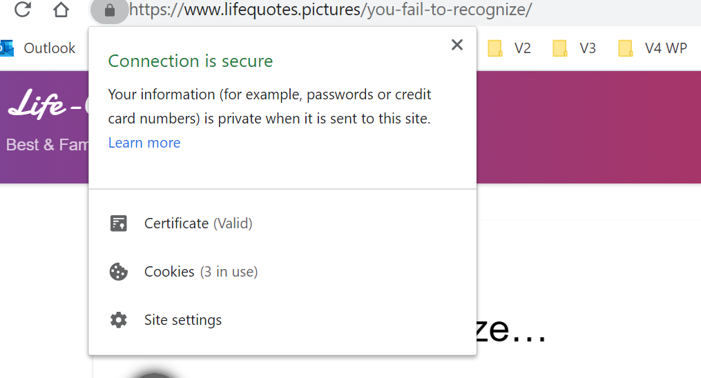Open the Learn more link
The image size is (701, 378).
click(x=144, y=143)
